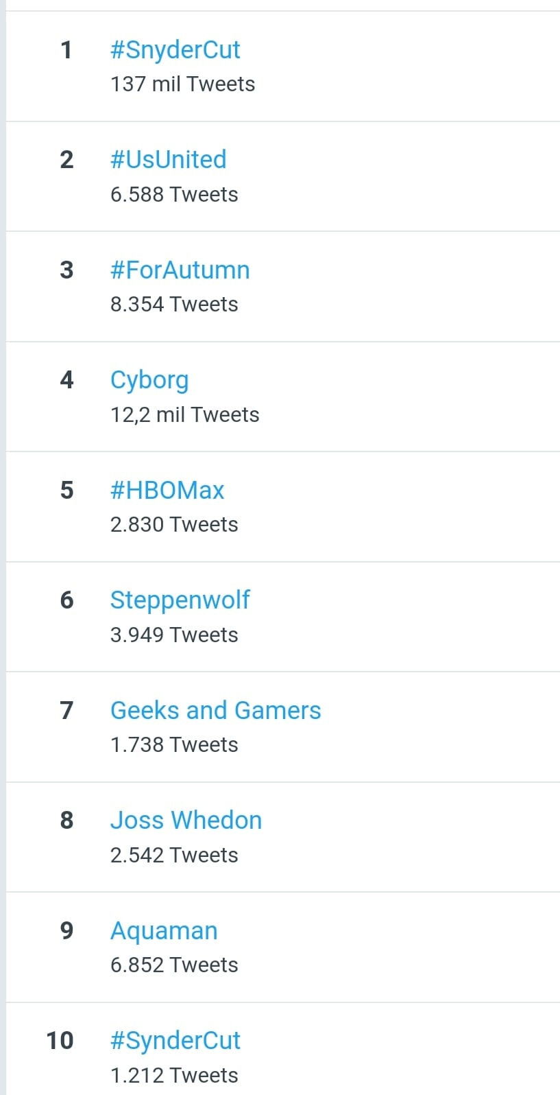Select the Aquaman trend
Screen dimensions: 560x1095
(x=165, y=932)
